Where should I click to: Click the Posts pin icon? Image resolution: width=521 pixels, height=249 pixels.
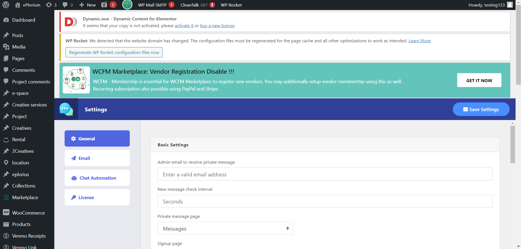6,35
